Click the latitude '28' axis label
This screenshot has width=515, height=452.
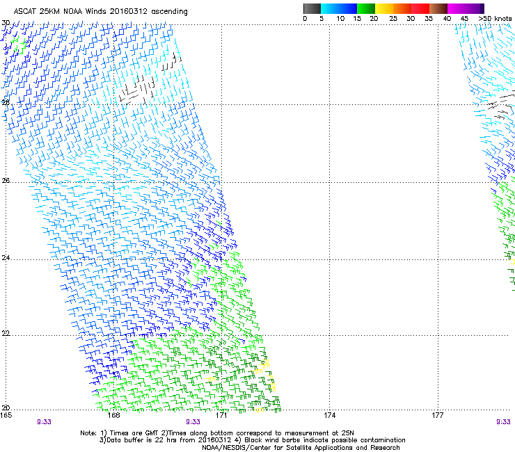coord(6,102)
